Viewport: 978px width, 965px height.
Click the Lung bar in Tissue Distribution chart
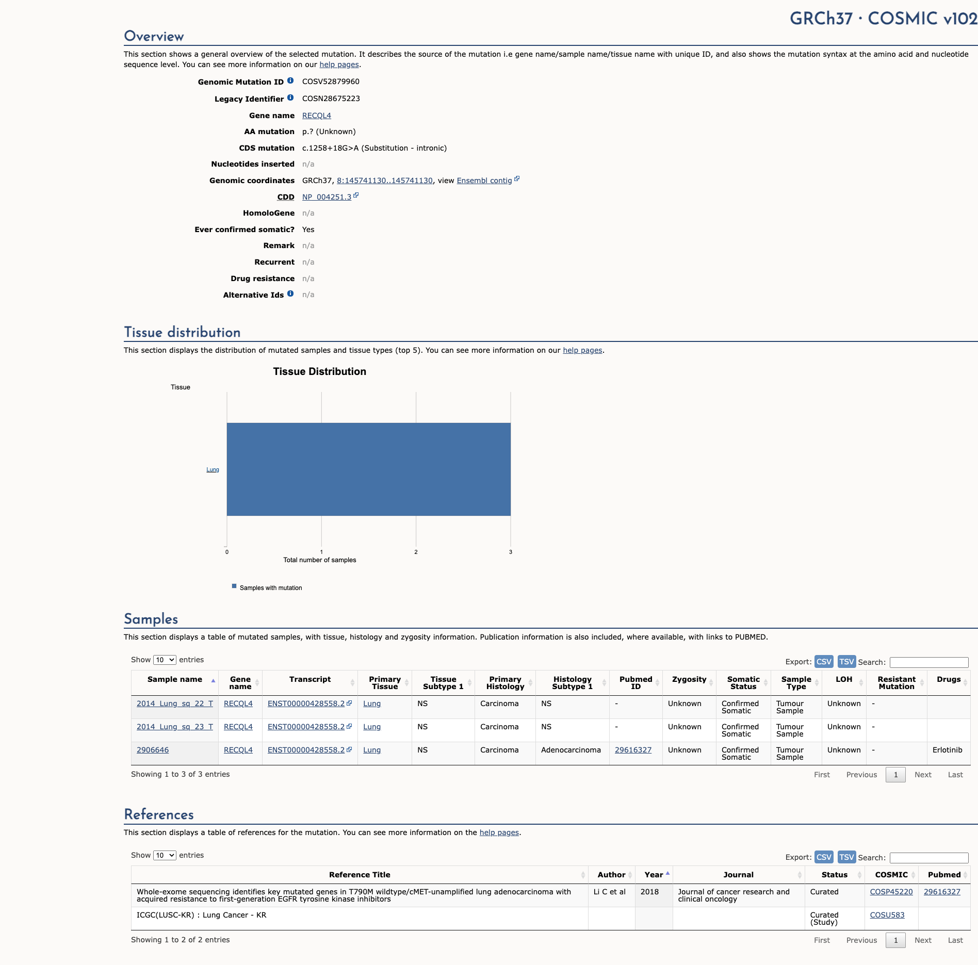pos(369,469)
